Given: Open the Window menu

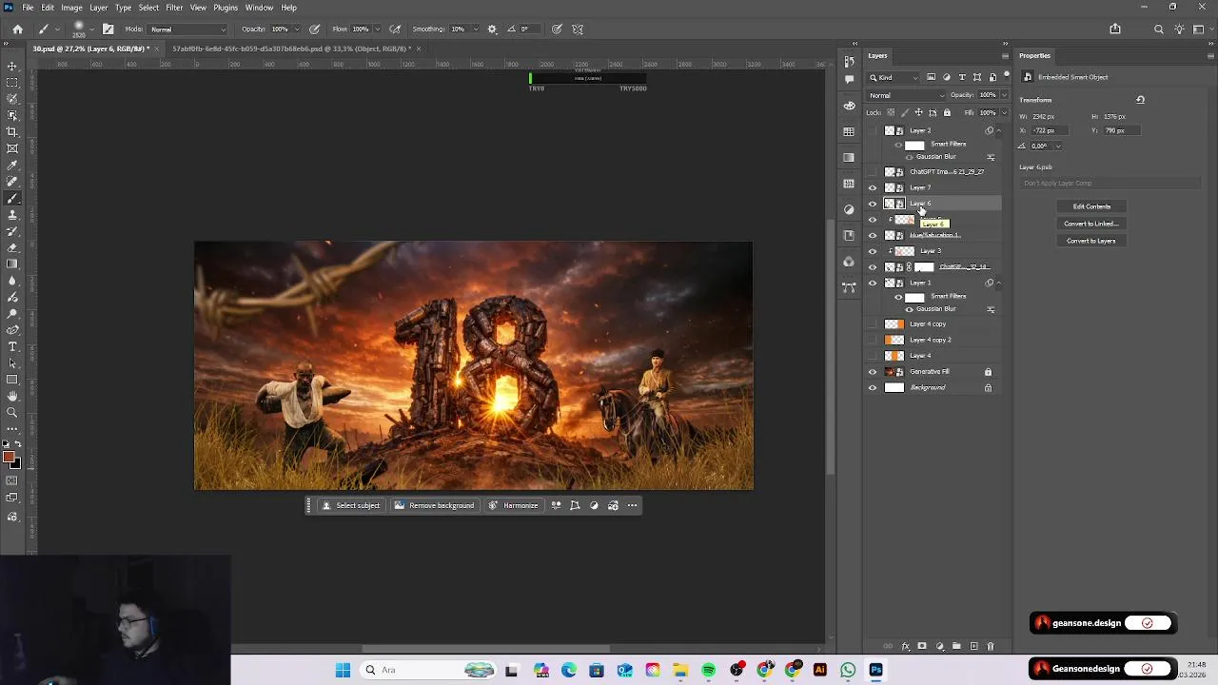Looking at the screenshot, I should tap(259, 8).
